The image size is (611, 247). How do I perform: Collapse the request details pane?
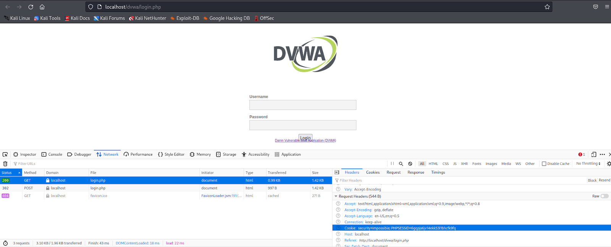tap(337, 173)
